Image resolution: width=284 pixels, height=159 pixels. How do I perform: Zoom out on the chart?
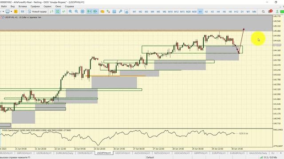(x=76, y=11)
